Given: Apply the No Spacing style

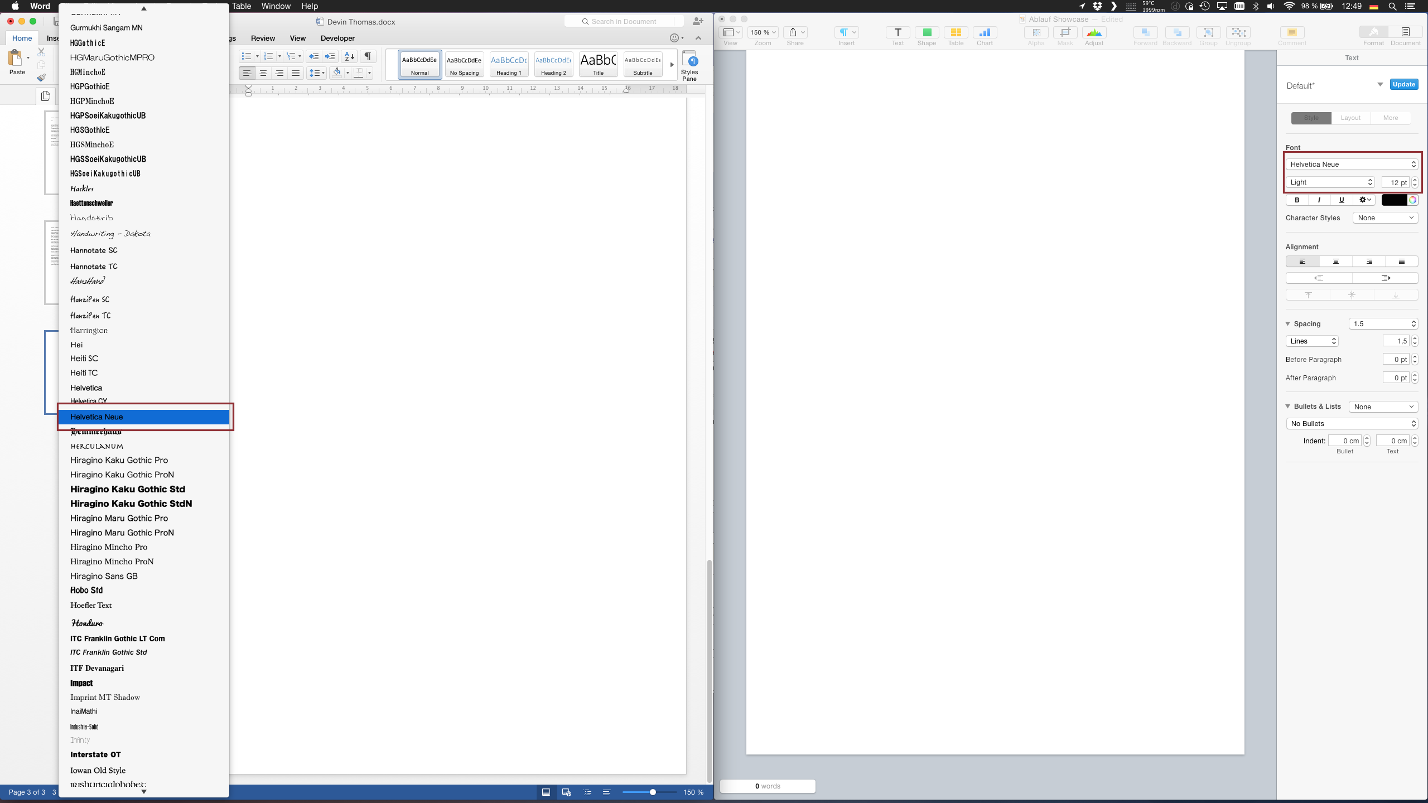Looking at the screenshot, I should [464, 64].
